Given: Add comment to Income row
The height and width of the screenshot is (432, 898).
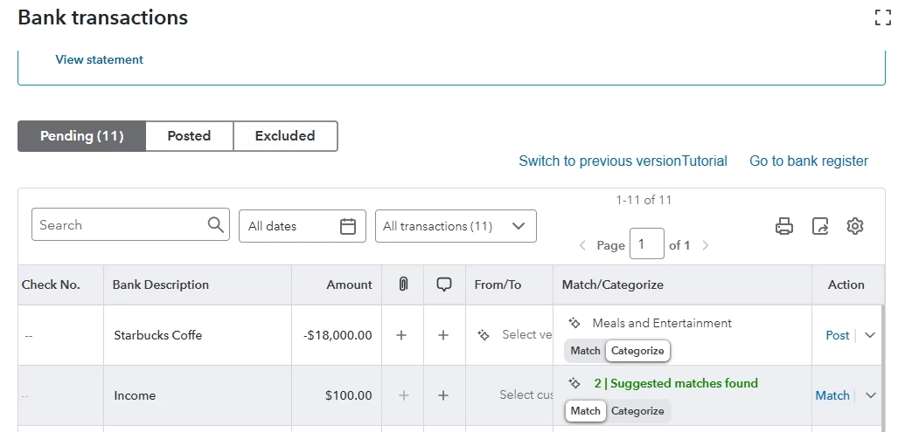Looking at the screenshot, I should [x=443, y=395].
